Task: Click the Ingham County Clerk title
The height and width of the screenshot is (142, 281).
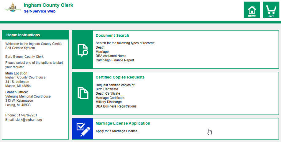Action: (x=48, y=5)
